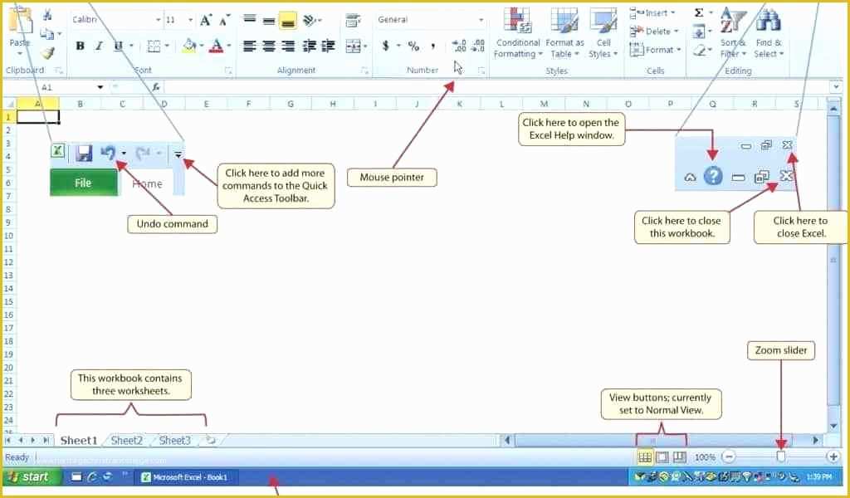
Task: Click the AutoSum sigma icon
Action: 699,13
